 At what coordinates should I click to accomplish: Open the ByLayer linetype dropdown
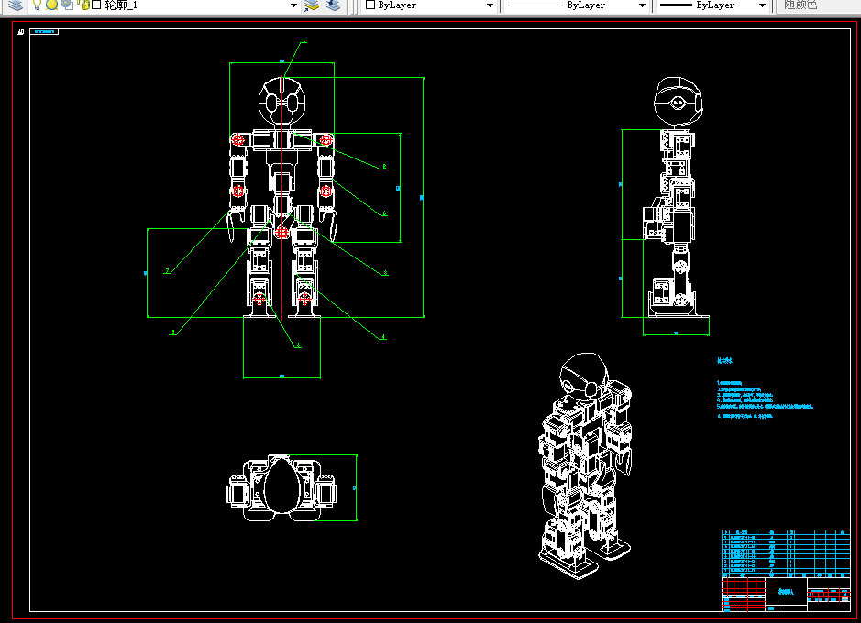pos(642,5)
